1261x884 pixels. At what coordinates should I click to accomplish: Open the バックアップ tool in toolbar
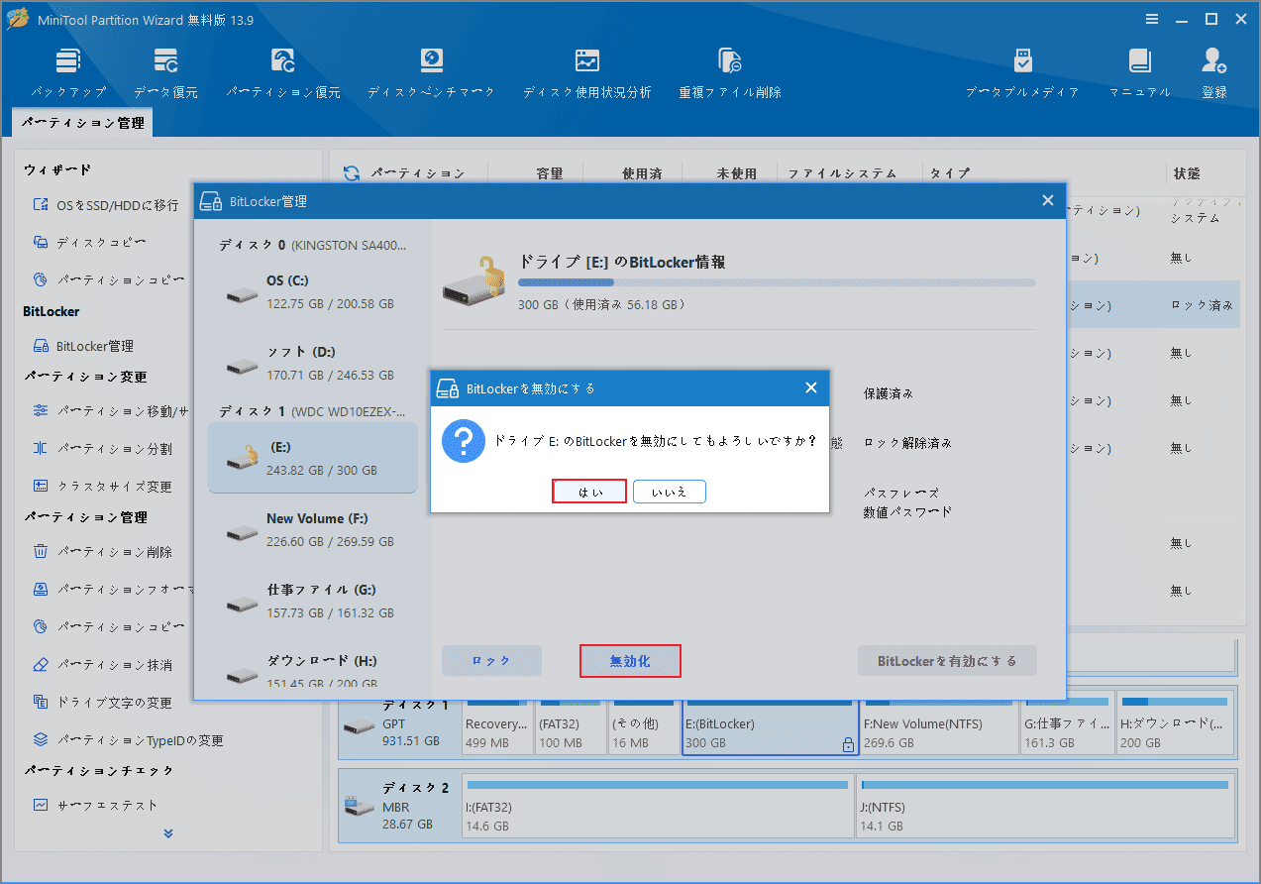click(67, 73)
